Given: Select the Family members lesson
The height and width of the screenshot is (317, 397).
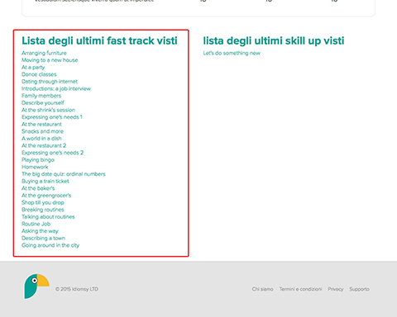Looking at the screenshot, I should [41, 96].
